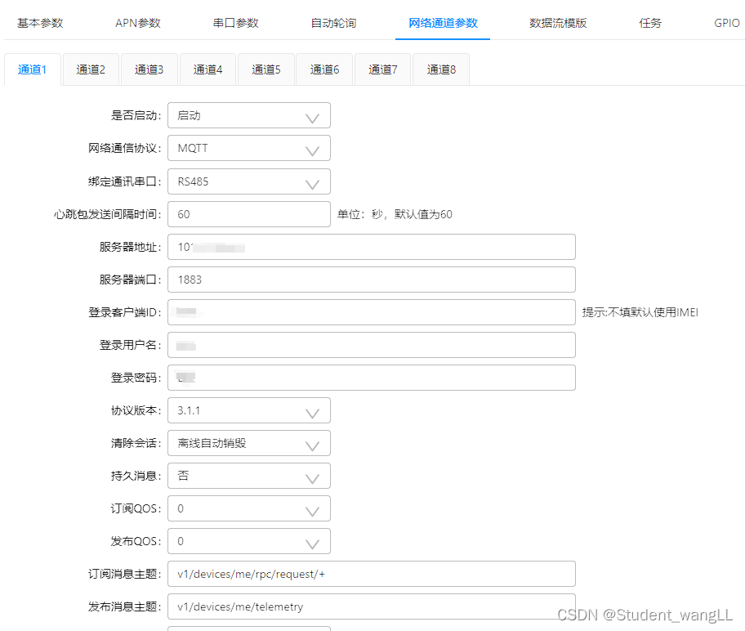Viewport: 745px width, 631px height.
Task: Expand the 发布QOS dropdown
Action: (248, 541)
